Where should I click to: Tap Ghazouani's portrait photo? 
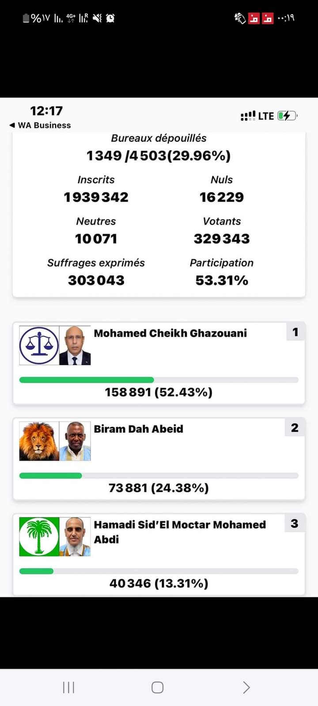(75, 345)
